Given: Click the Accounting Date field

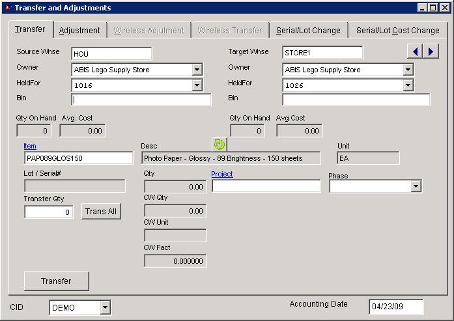Looking at the screenshot, I should pyautogui.click(x=395, y=307).
